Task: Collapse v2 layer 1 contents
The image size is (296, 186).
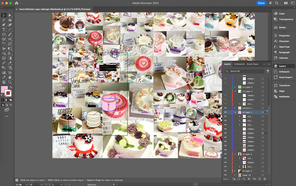Action: 235,112
